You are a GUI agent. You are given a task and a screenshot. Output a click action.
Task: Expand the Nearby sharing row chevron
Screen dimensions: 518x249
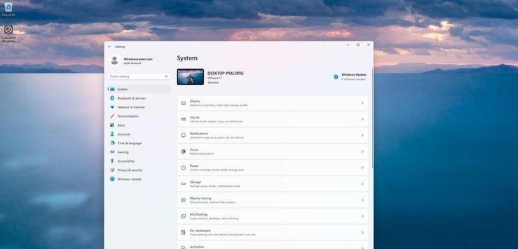tap(362, 200)
